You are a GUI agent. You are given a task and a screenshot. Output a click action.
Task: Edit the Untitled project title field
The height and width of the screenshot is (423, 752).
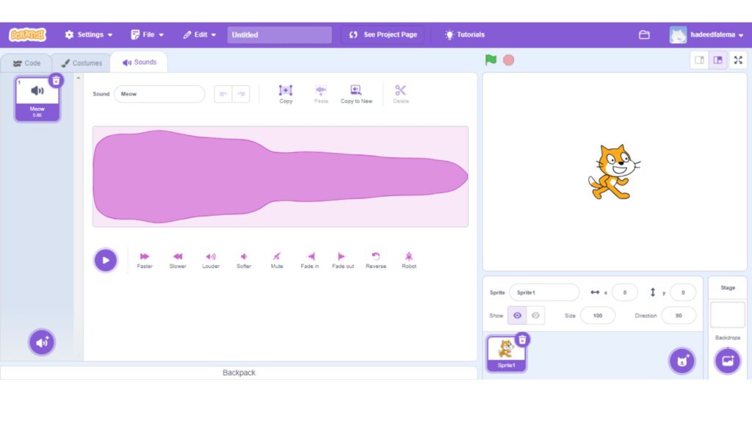(x=279, y=35)
